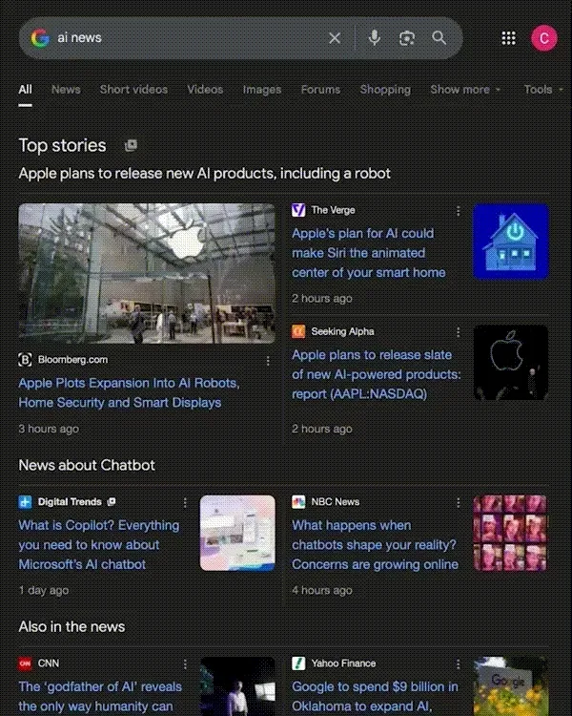572x716 pixels.
Task: Open The Verge article about Siri smart home
Action: 369,253
